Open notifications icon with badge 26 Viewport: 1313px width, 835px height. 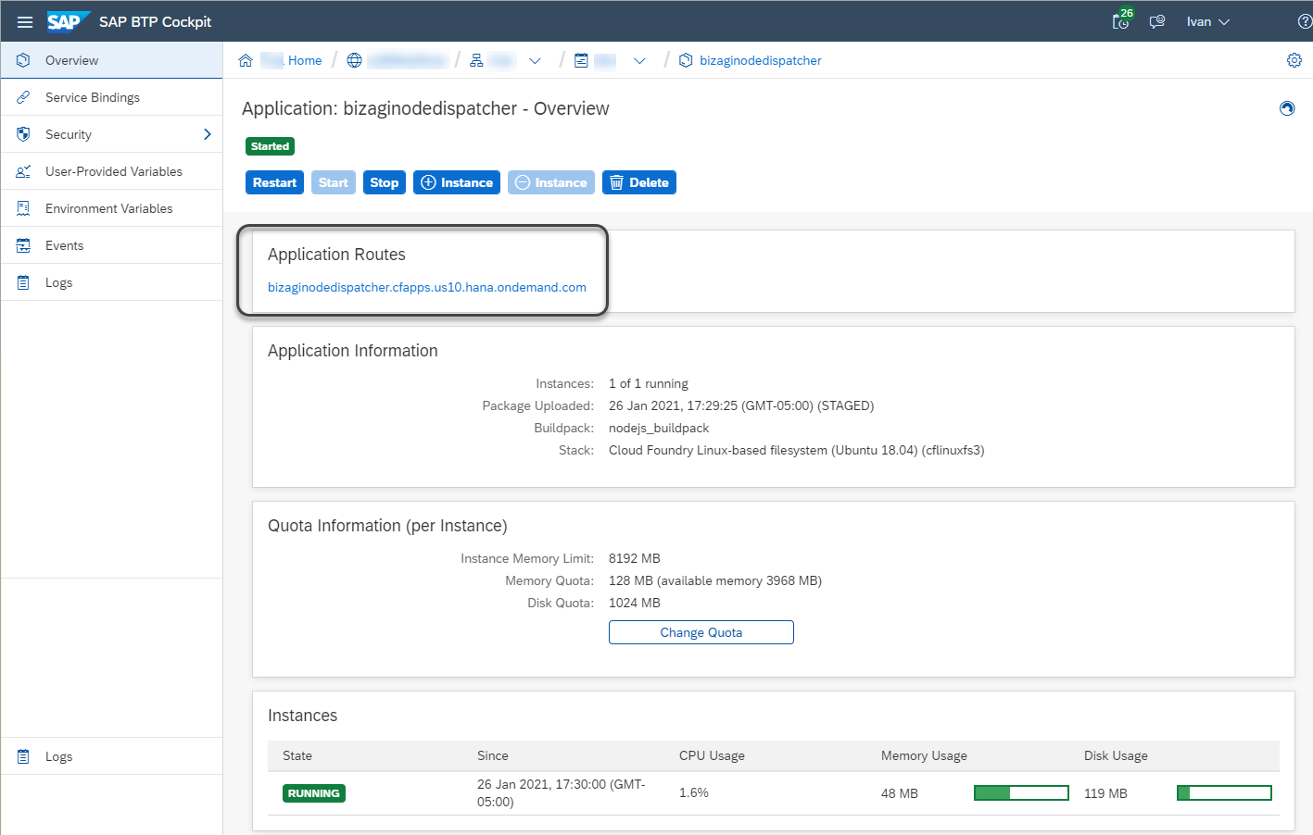(x=1121, y=20)
